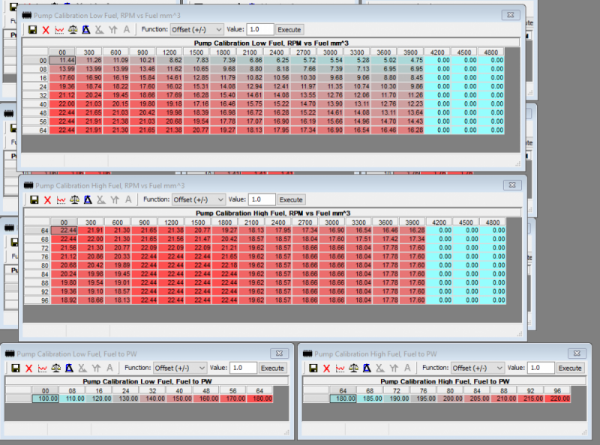The height and width of the screenshot is (445, 600).
Task: Close the Pump Calibration High Fuel, Fuel to PW window
Action: point(576,352)
